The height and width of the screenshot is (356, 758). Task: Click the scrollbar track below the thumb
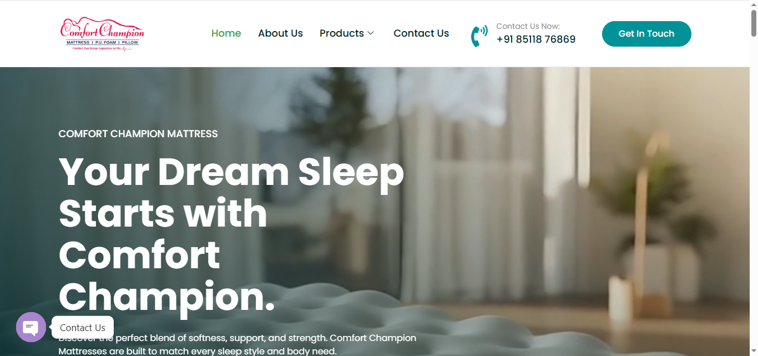[x=754, y=194]
